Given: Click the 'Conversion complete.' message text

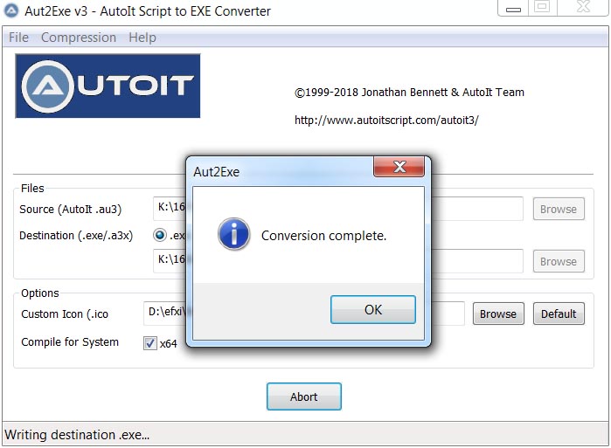Looking at the screenshot, I should click(323, 236).
